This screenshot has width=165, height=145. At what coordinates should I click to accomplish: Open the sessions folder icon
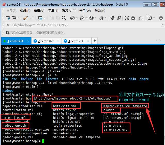pos(14,18)
